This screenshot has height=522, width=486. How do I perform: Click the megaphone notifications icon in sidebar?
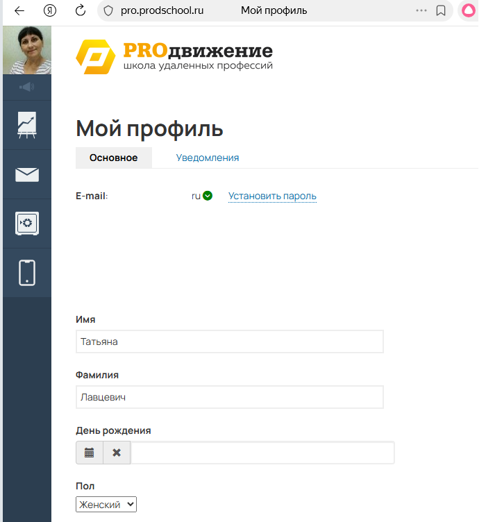coord(27,87)
